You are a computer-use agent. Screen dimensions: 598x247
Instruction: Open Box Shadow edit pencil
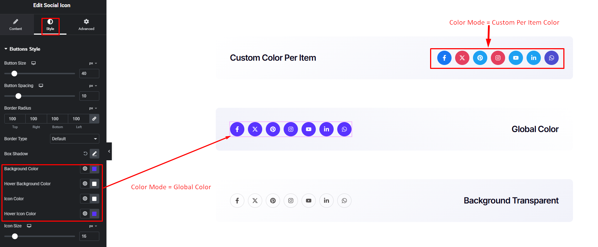pos(94,153)
